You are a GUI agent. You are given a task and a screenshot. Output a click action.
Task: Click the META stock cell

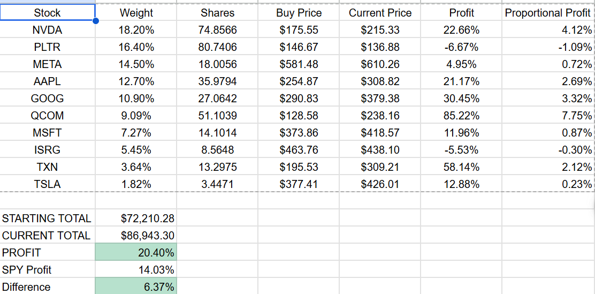[x=48, y=64]
